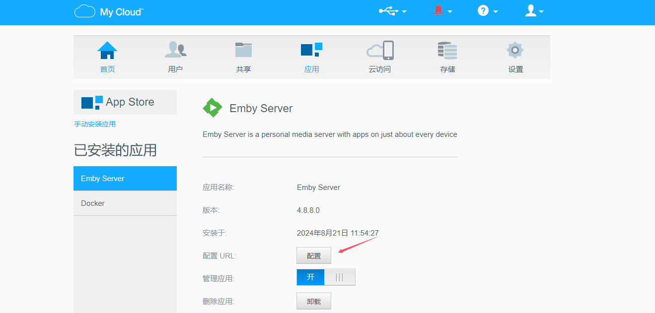Open the USB devices icon menu

pos(388,11)
